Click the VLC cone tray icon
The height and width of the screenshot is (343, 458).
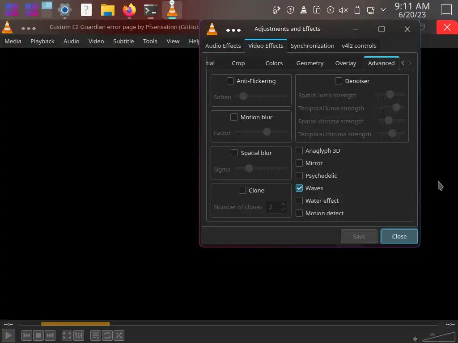(304, 10)
